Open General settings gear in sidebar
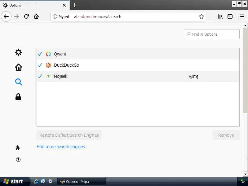 point(18,52)
